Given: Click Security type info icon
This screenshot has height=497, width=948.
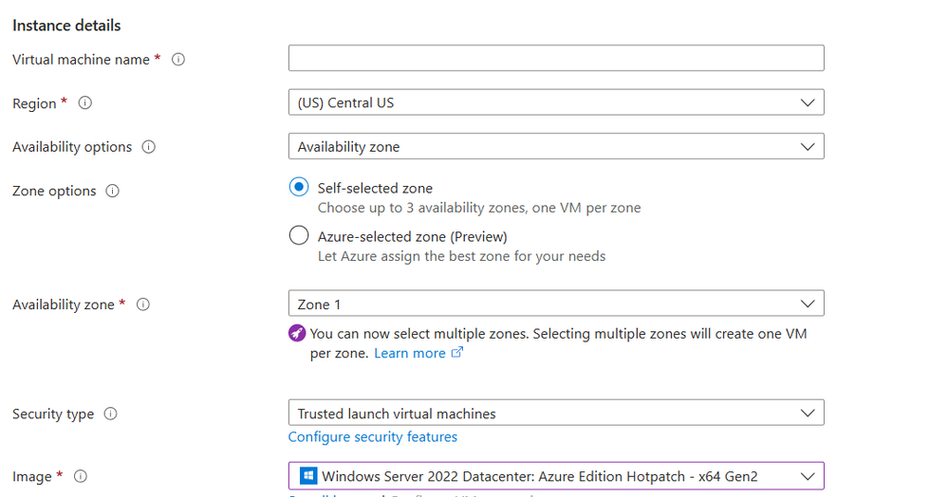Looking at the screenshot, I should tap(111, 414).
